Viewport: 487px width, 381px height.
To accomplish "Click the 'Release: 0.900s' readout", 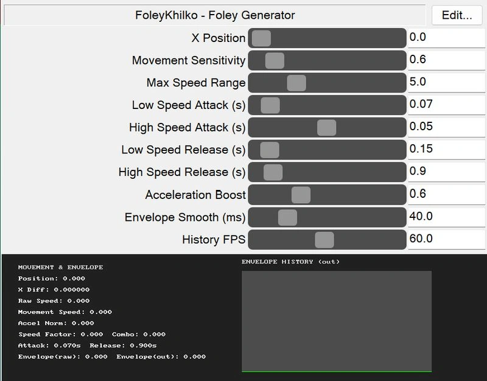I will tap(124, 346).
